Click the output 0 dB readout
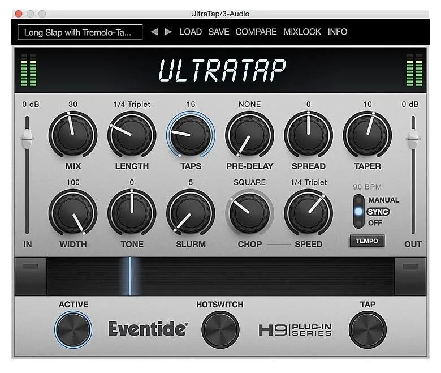Image resolution: width=441 pixels, height=373 pixels. tap(410, 104)
